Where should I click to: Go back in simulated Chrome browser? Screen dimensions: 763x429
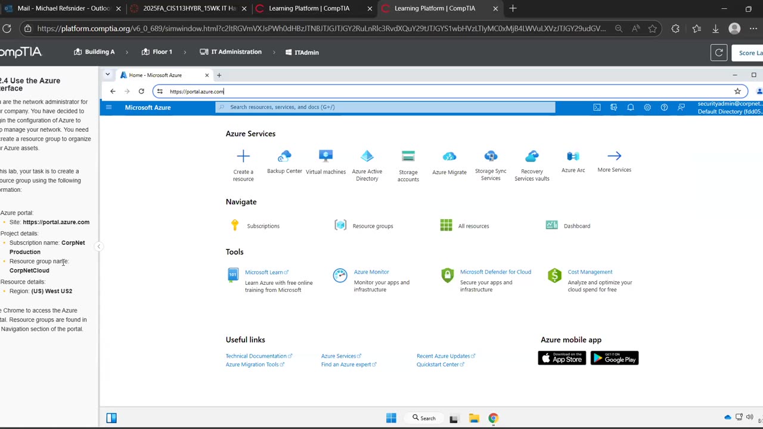(x=113, y=91)
